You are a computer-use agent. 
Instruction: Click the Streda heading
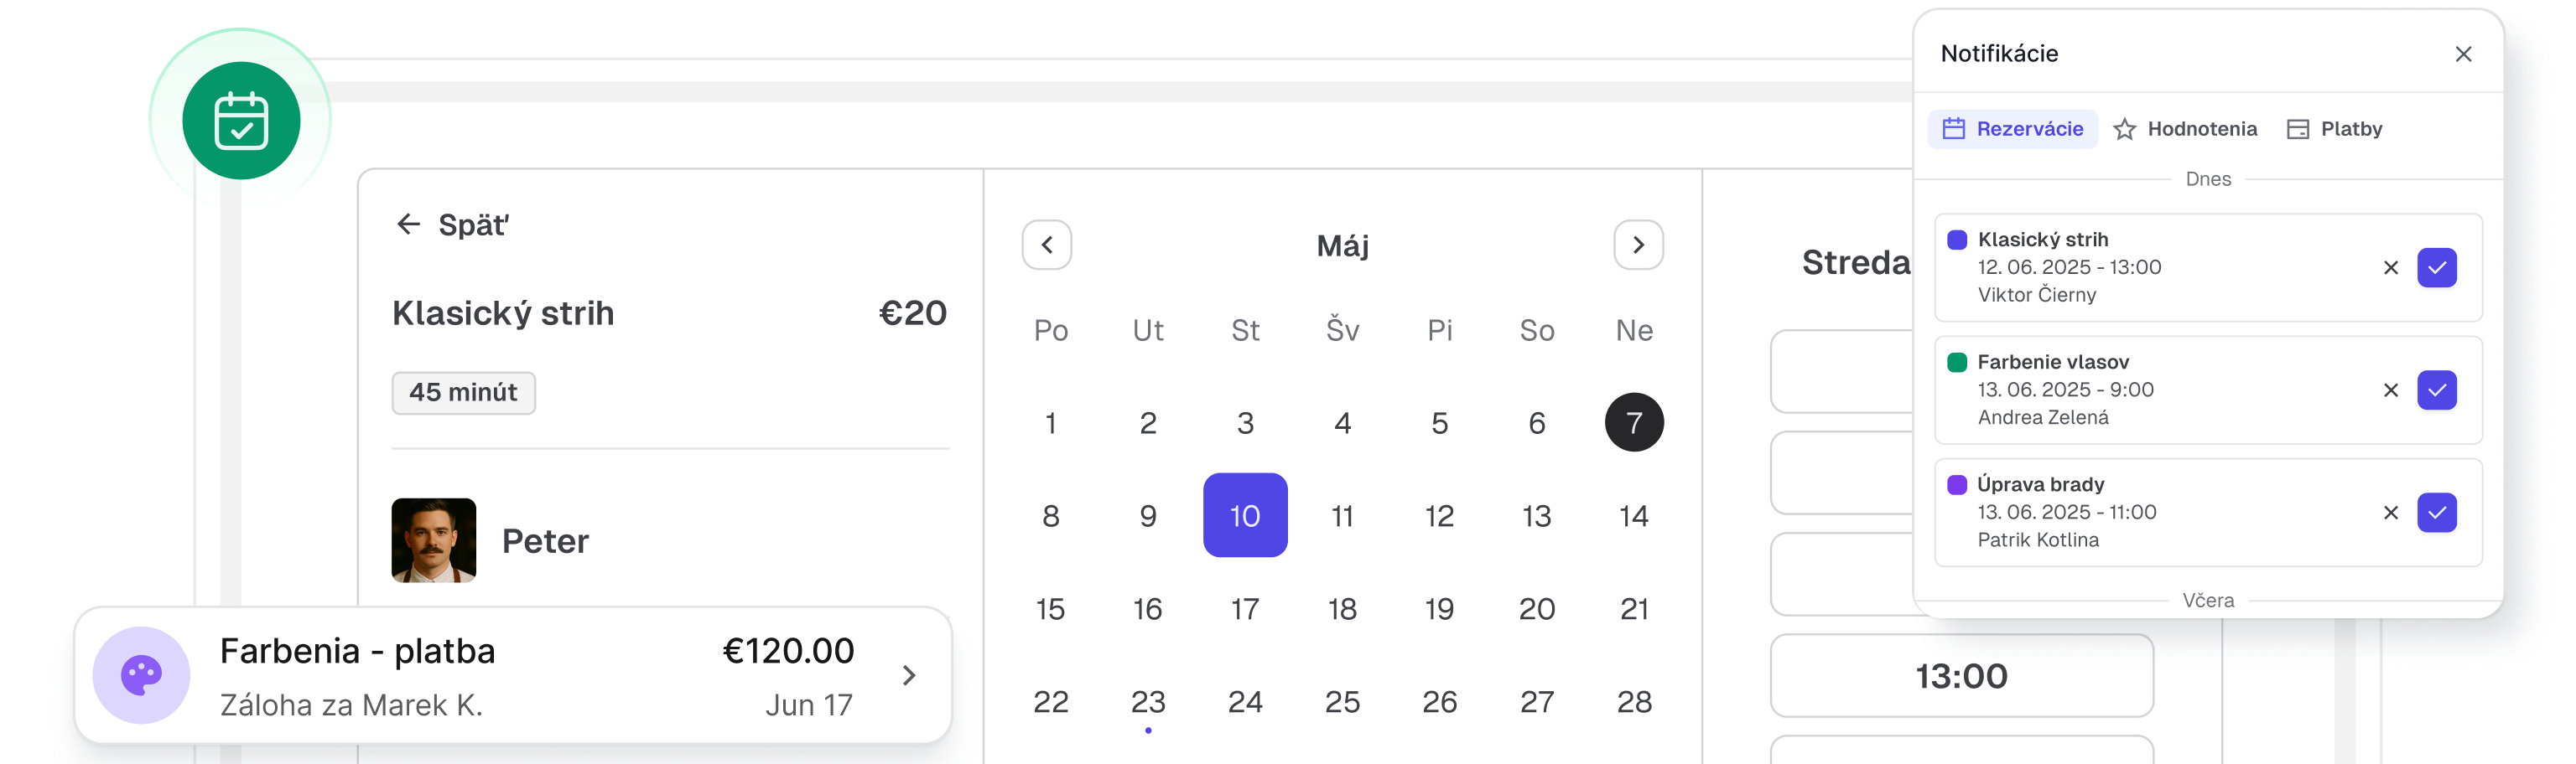point(1856,263)
